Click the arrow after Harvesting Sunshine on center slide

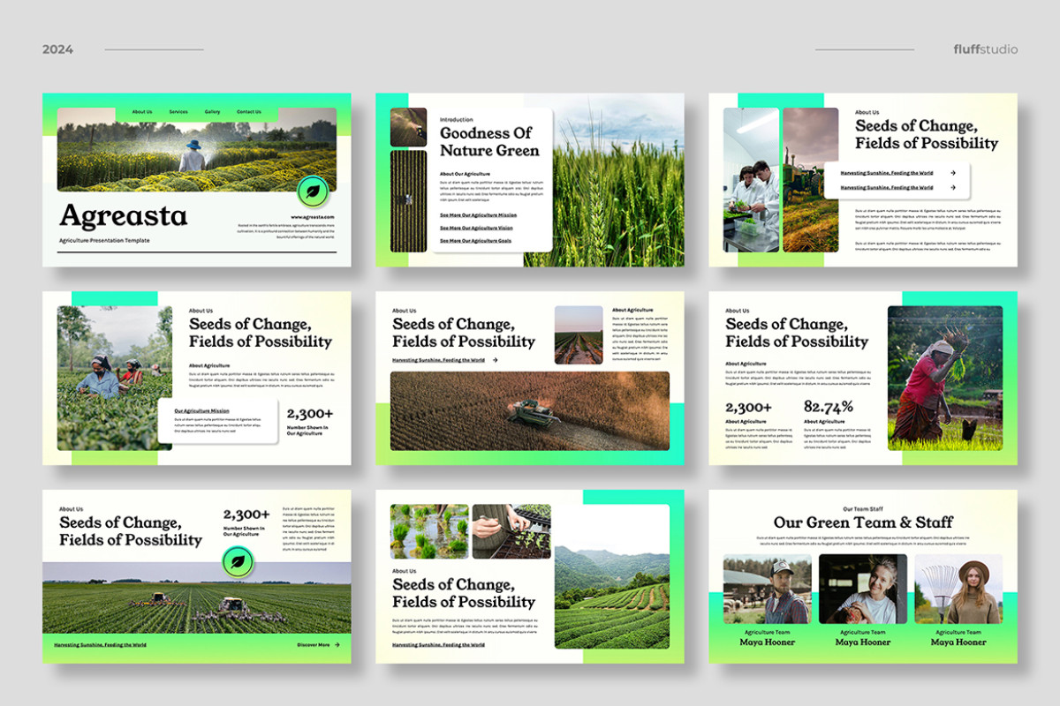[495, 360]
